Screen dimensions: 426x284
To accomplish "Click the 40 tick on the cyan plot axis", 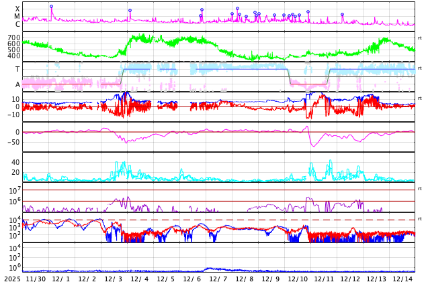I will point(15,162).
